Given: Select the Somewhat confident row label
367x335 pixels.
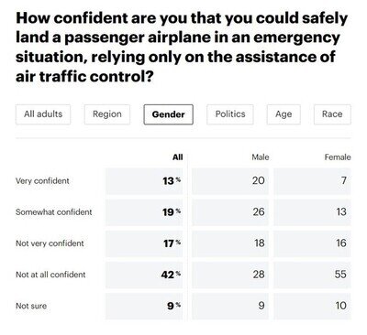Looking at the screenshot, I should tap(54, 211).
